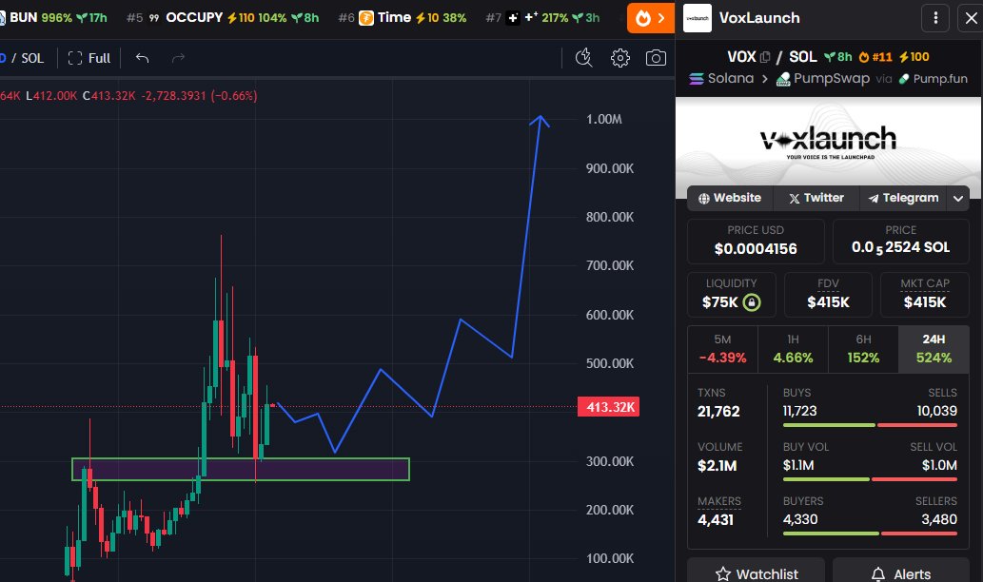Click the buy volume ratio bar

coord(870,480)
